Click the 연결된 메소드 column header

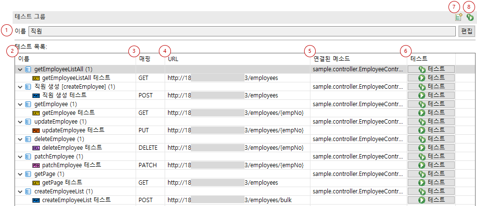[331, 59]
